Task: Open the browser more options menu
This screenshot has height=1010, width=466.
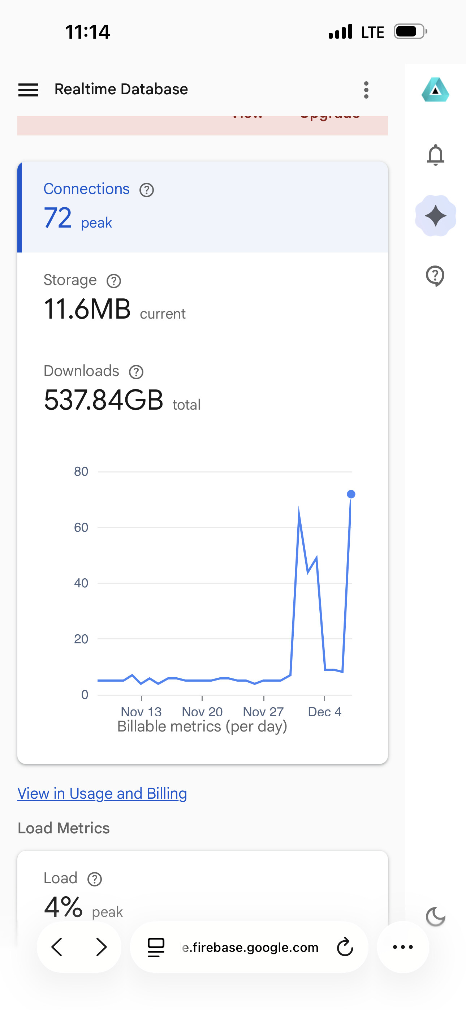Action: point(403,947)
